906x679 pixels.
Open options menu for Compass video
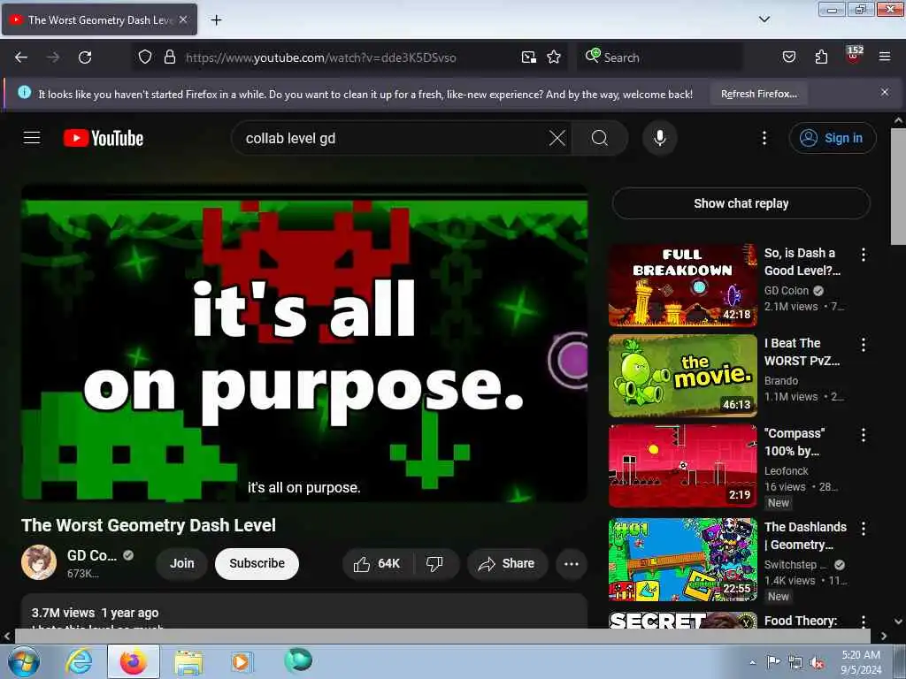tap(864, 435)
